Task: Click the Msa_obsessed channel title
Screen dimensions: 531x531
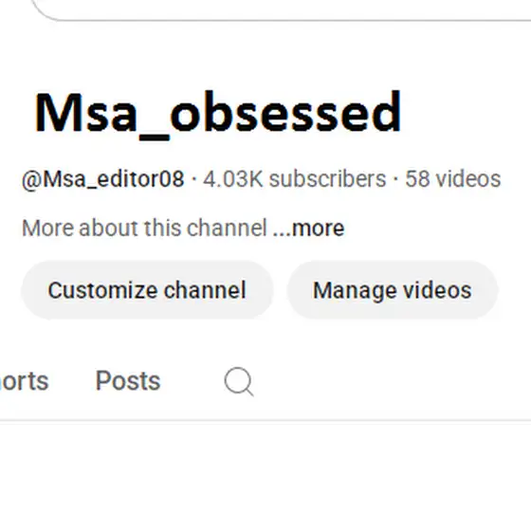Action: (218, 113)
